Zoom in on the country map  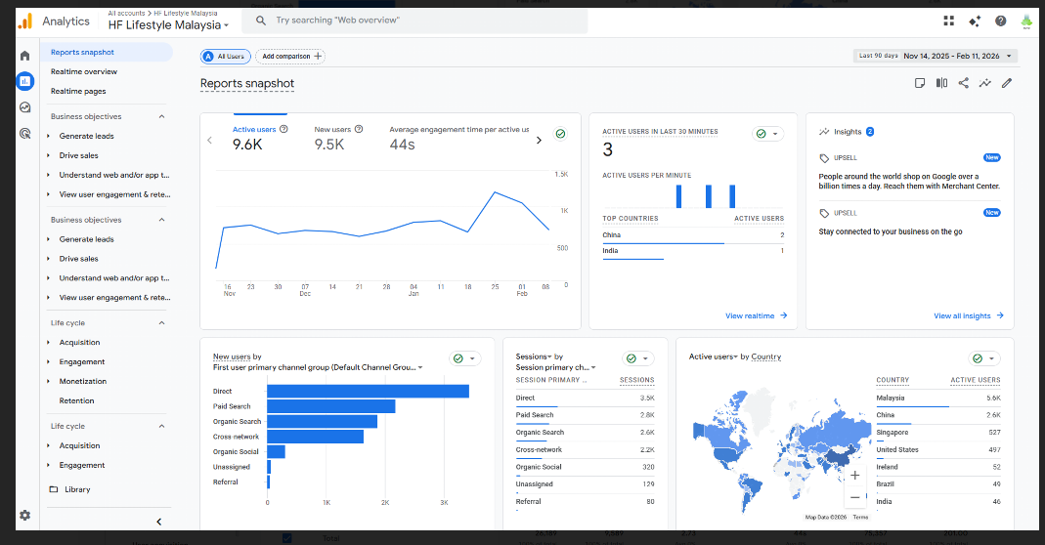click(854, 476)
